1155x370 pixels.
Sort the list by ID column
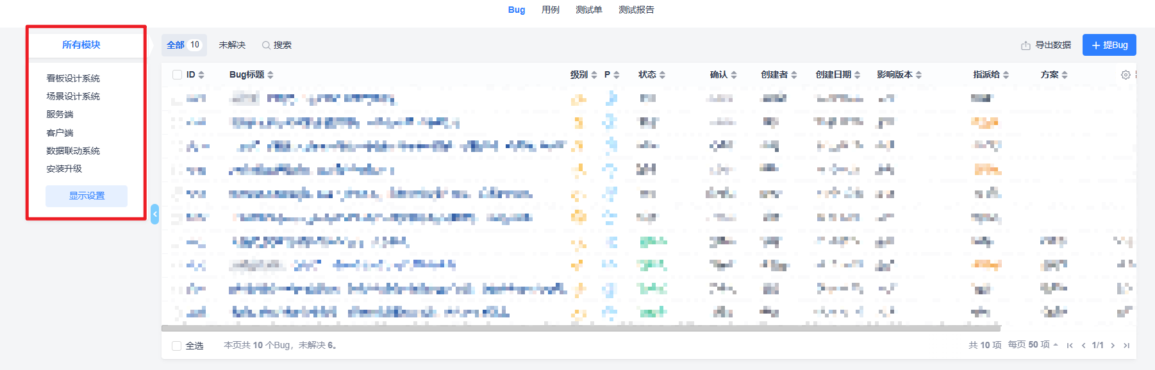(x=195, y=75)
